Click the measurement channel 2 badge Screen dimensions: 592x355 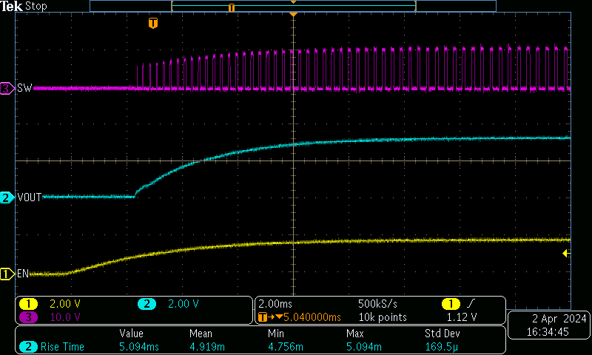[28, 347]
